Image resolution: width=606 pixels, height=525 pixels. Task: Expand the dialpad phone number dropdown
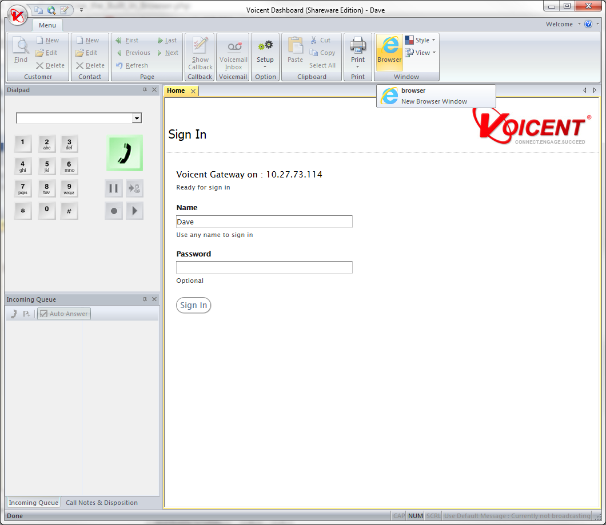[x=137, y=119]
